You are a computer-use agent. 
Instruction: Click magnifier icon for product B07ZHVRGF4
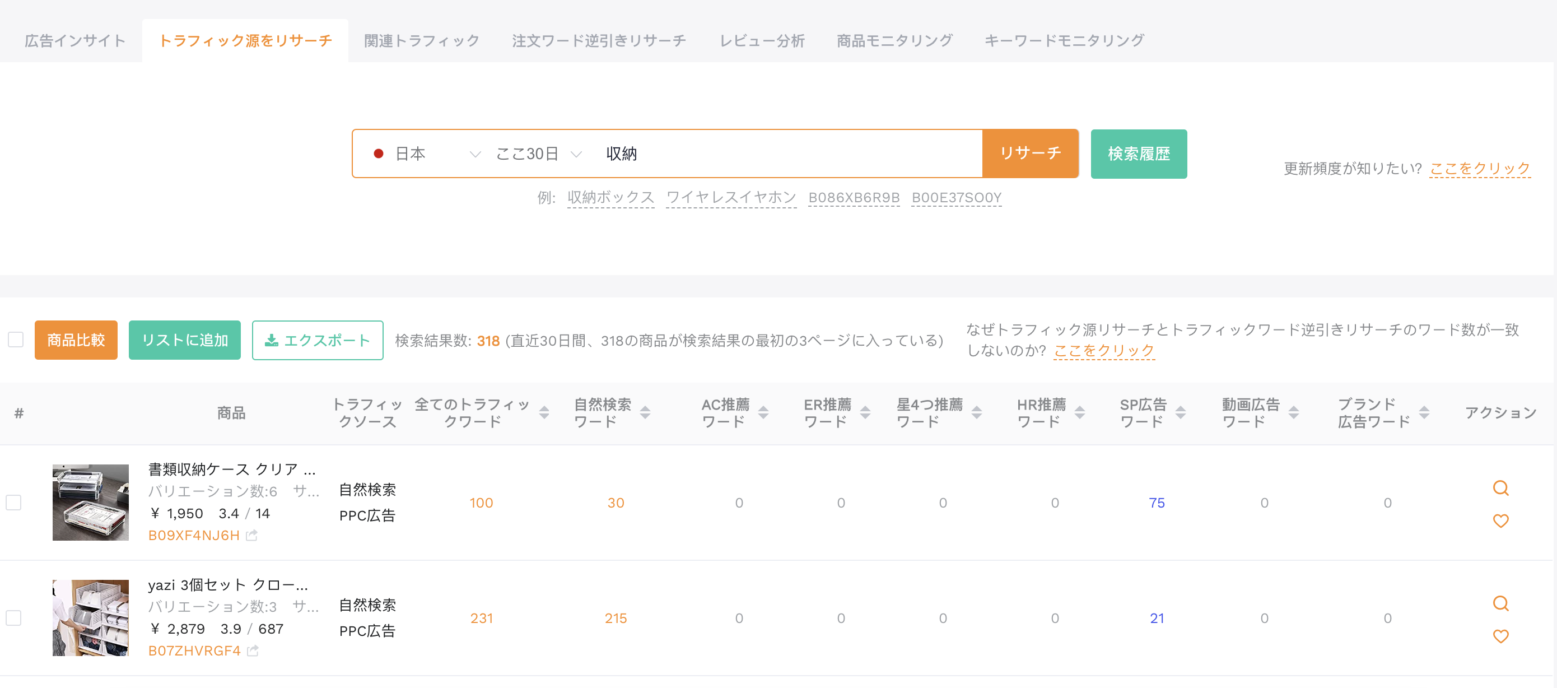coord(1500,603)
